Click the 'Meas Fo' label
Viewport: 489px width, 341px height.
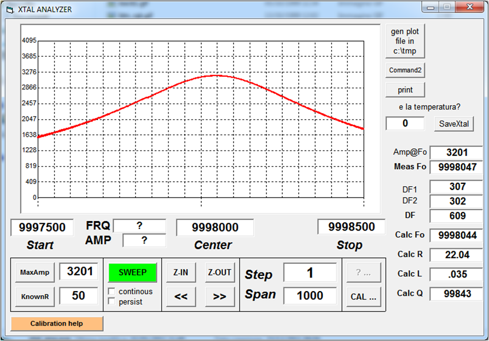[410, 166]
